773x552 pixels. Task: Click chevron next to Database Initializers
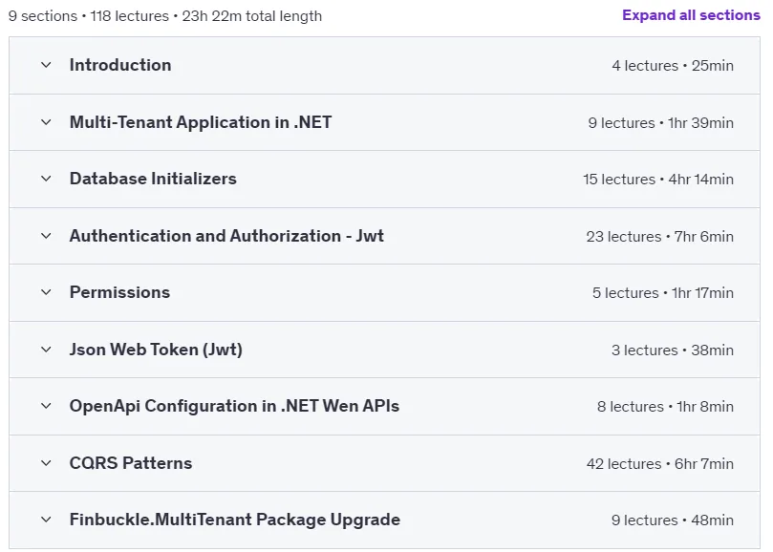[46, 179]
